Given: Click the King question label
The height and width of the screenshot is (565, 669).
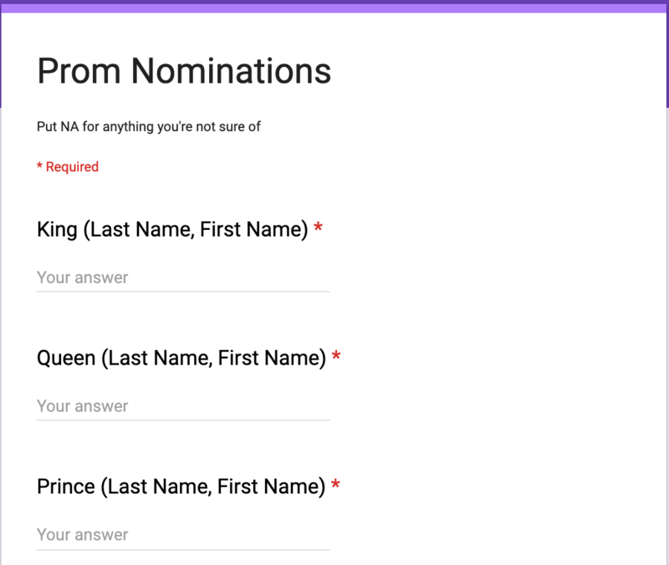Looking at the screenshot, I should 172,229.
